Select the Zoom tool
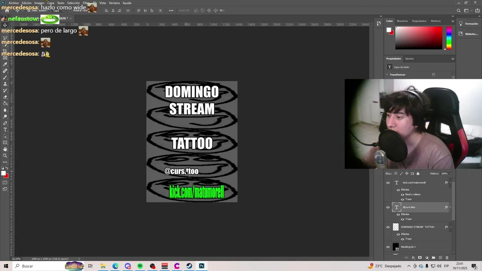Image resolution: width=482 pixels, height=271 pixels. pyautogui.click(x=5, y=155)
